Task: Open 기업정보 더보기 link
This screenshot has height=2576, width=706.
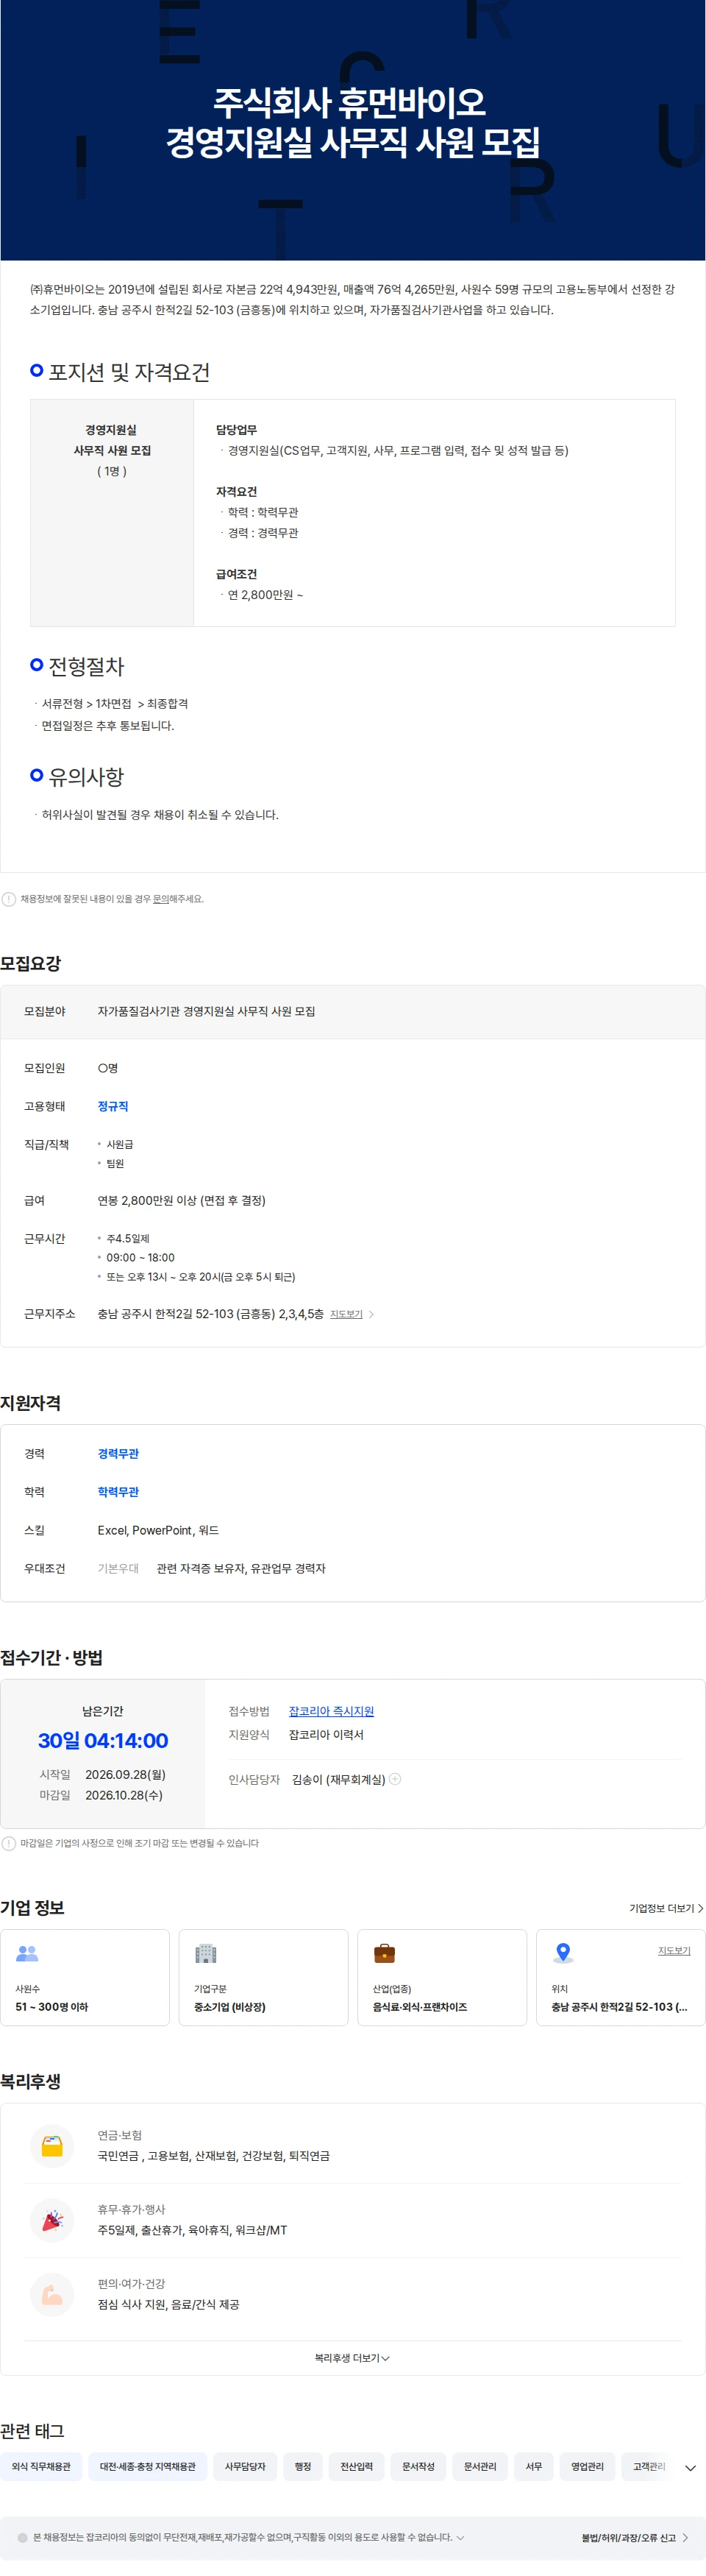Action: [666, 1908]
